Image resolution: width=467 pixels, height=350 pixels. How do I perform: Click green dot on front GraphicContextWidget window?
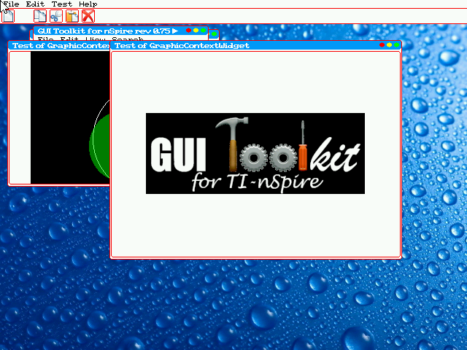(397, 45)
